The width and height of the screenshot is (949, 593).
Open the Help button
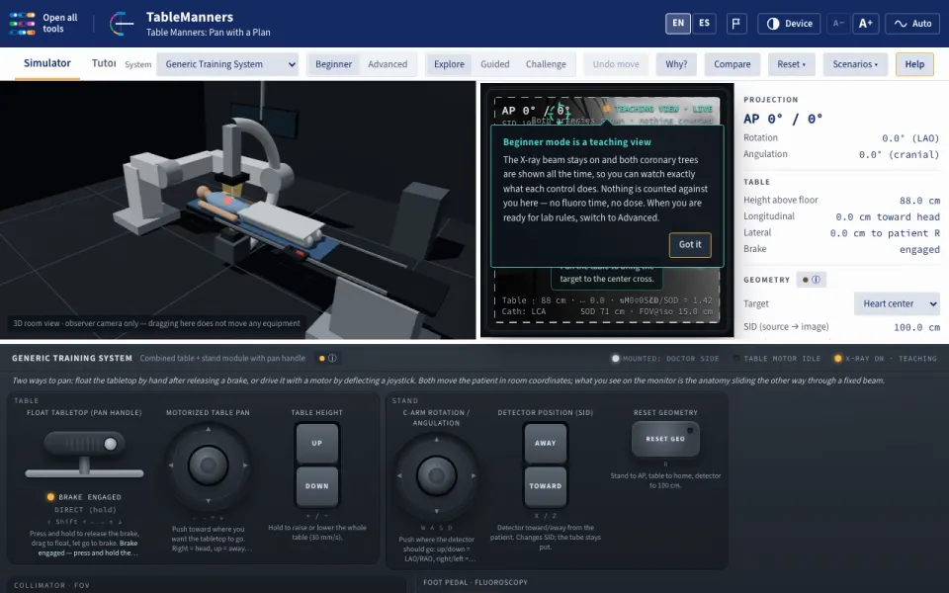click(914, 64)
